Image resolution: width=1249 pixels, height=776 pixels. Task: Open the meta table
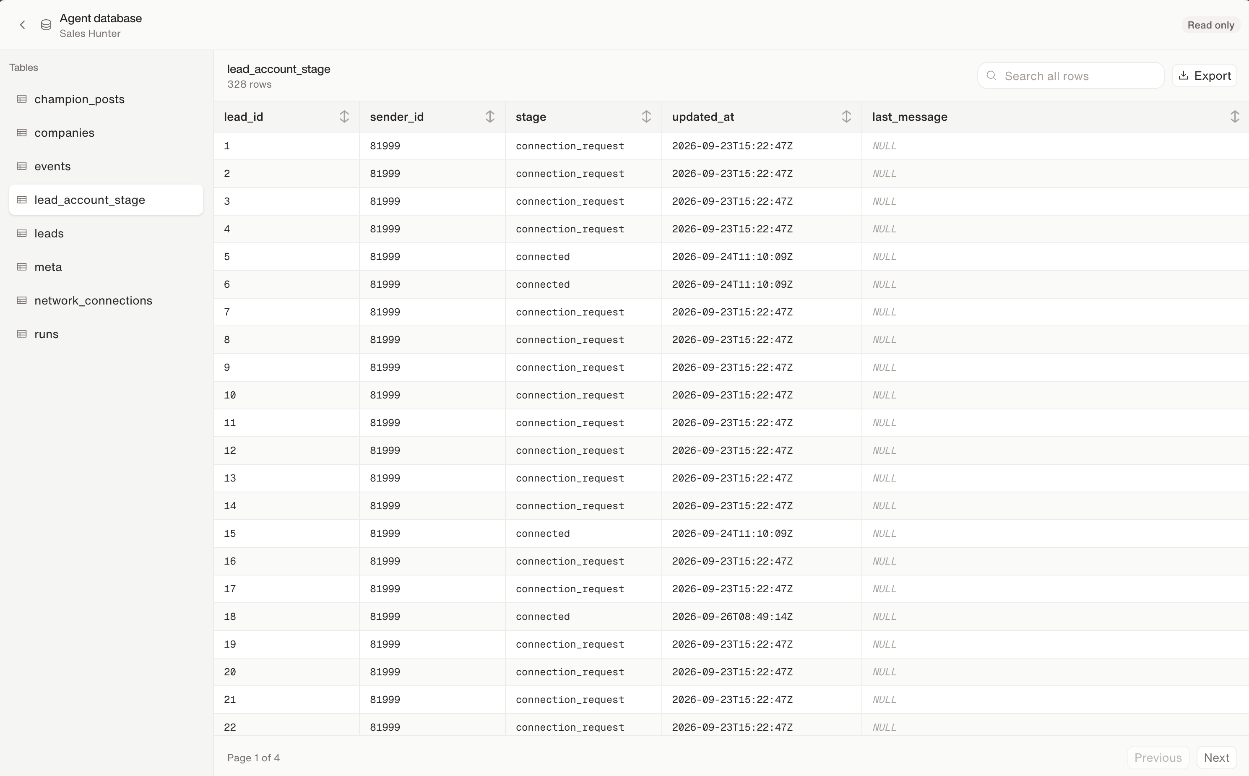click(106, 267)
